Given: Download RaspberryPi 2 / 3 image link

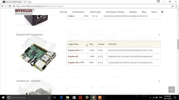Looking at the screenshot, I should click(75, 50).
